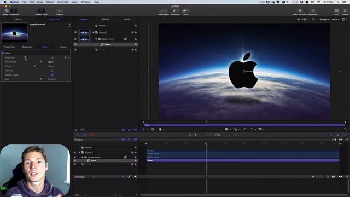Image resolution: width=350 pixels, height=197 pixels.
Task: Click the Wavelength value field
Action: coord(50,62)
